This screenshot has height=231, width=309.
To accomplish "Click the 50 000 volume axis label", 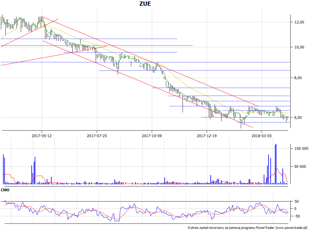I will coord(300,167).
